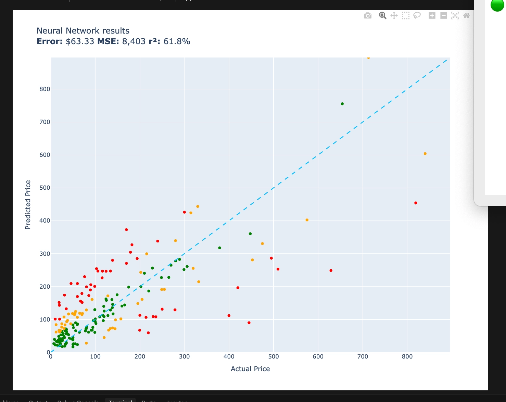506x402 pixels.
Task: Choose the Lasso Select tool
Action: (x=417, y=15)
